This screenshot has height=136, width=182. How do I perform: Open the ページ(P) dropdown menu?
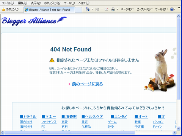pos(127,9)
